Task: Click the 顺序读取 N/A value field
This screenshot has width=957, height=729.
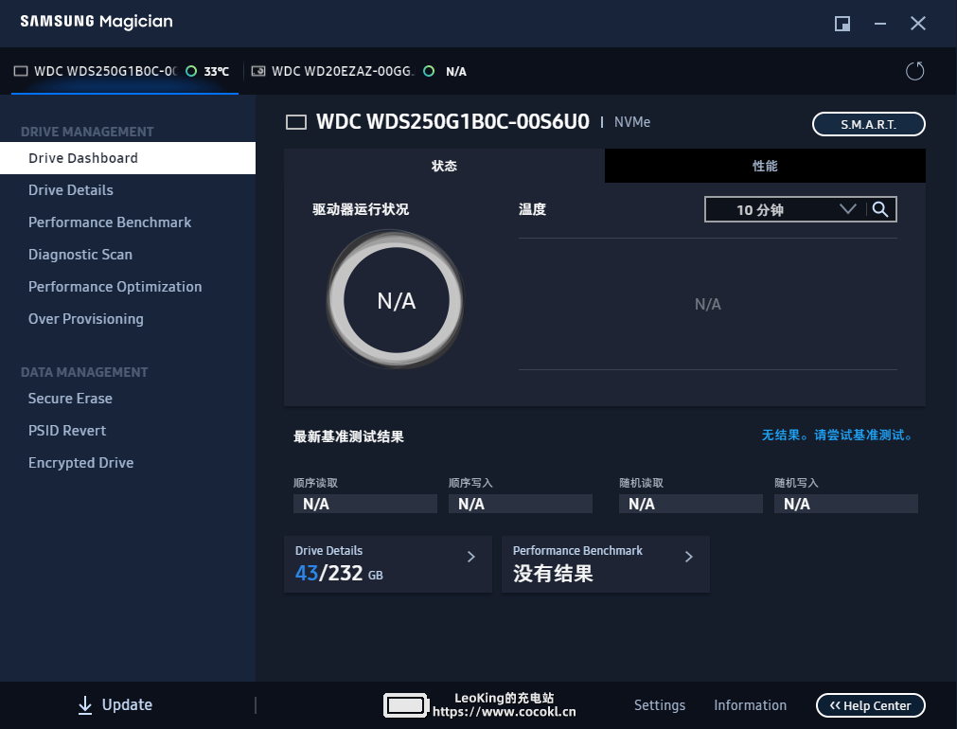Action: (365, 504)
